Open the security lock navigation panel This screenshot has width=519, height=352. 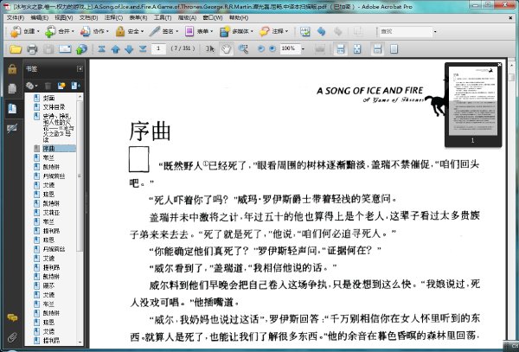(12, 69)
